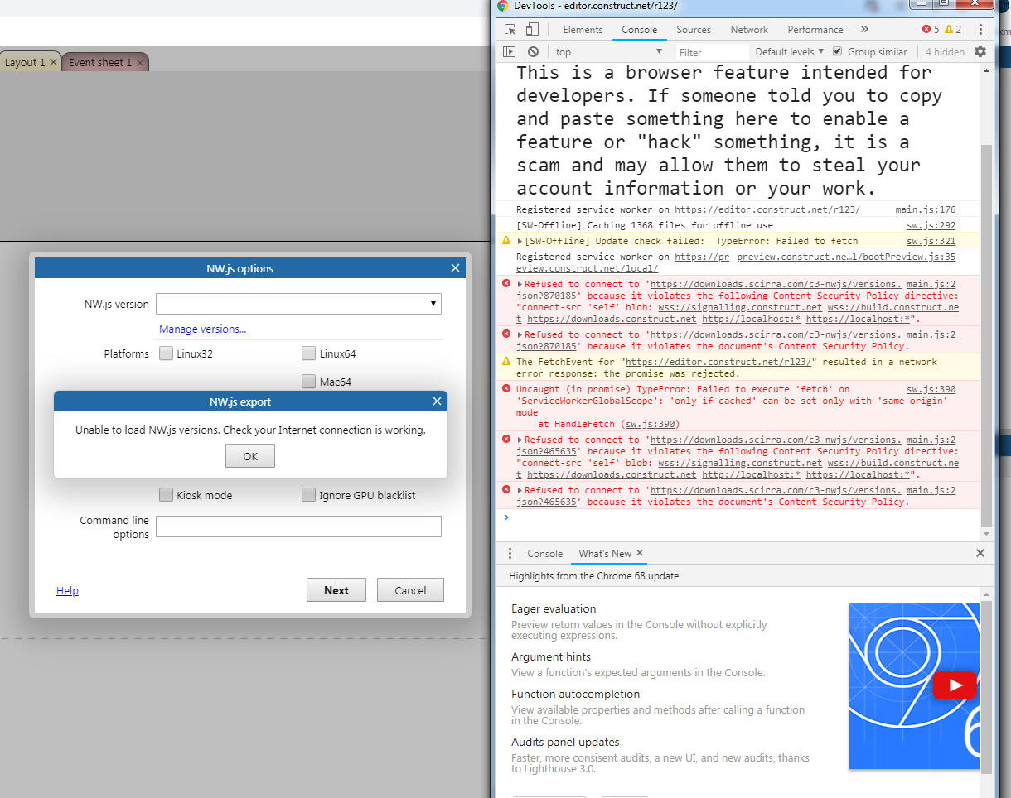The height and width of the screenshot is (798, 1011).
Task: Toggle the device toolbar icon
Action: [x=531, y=29]
